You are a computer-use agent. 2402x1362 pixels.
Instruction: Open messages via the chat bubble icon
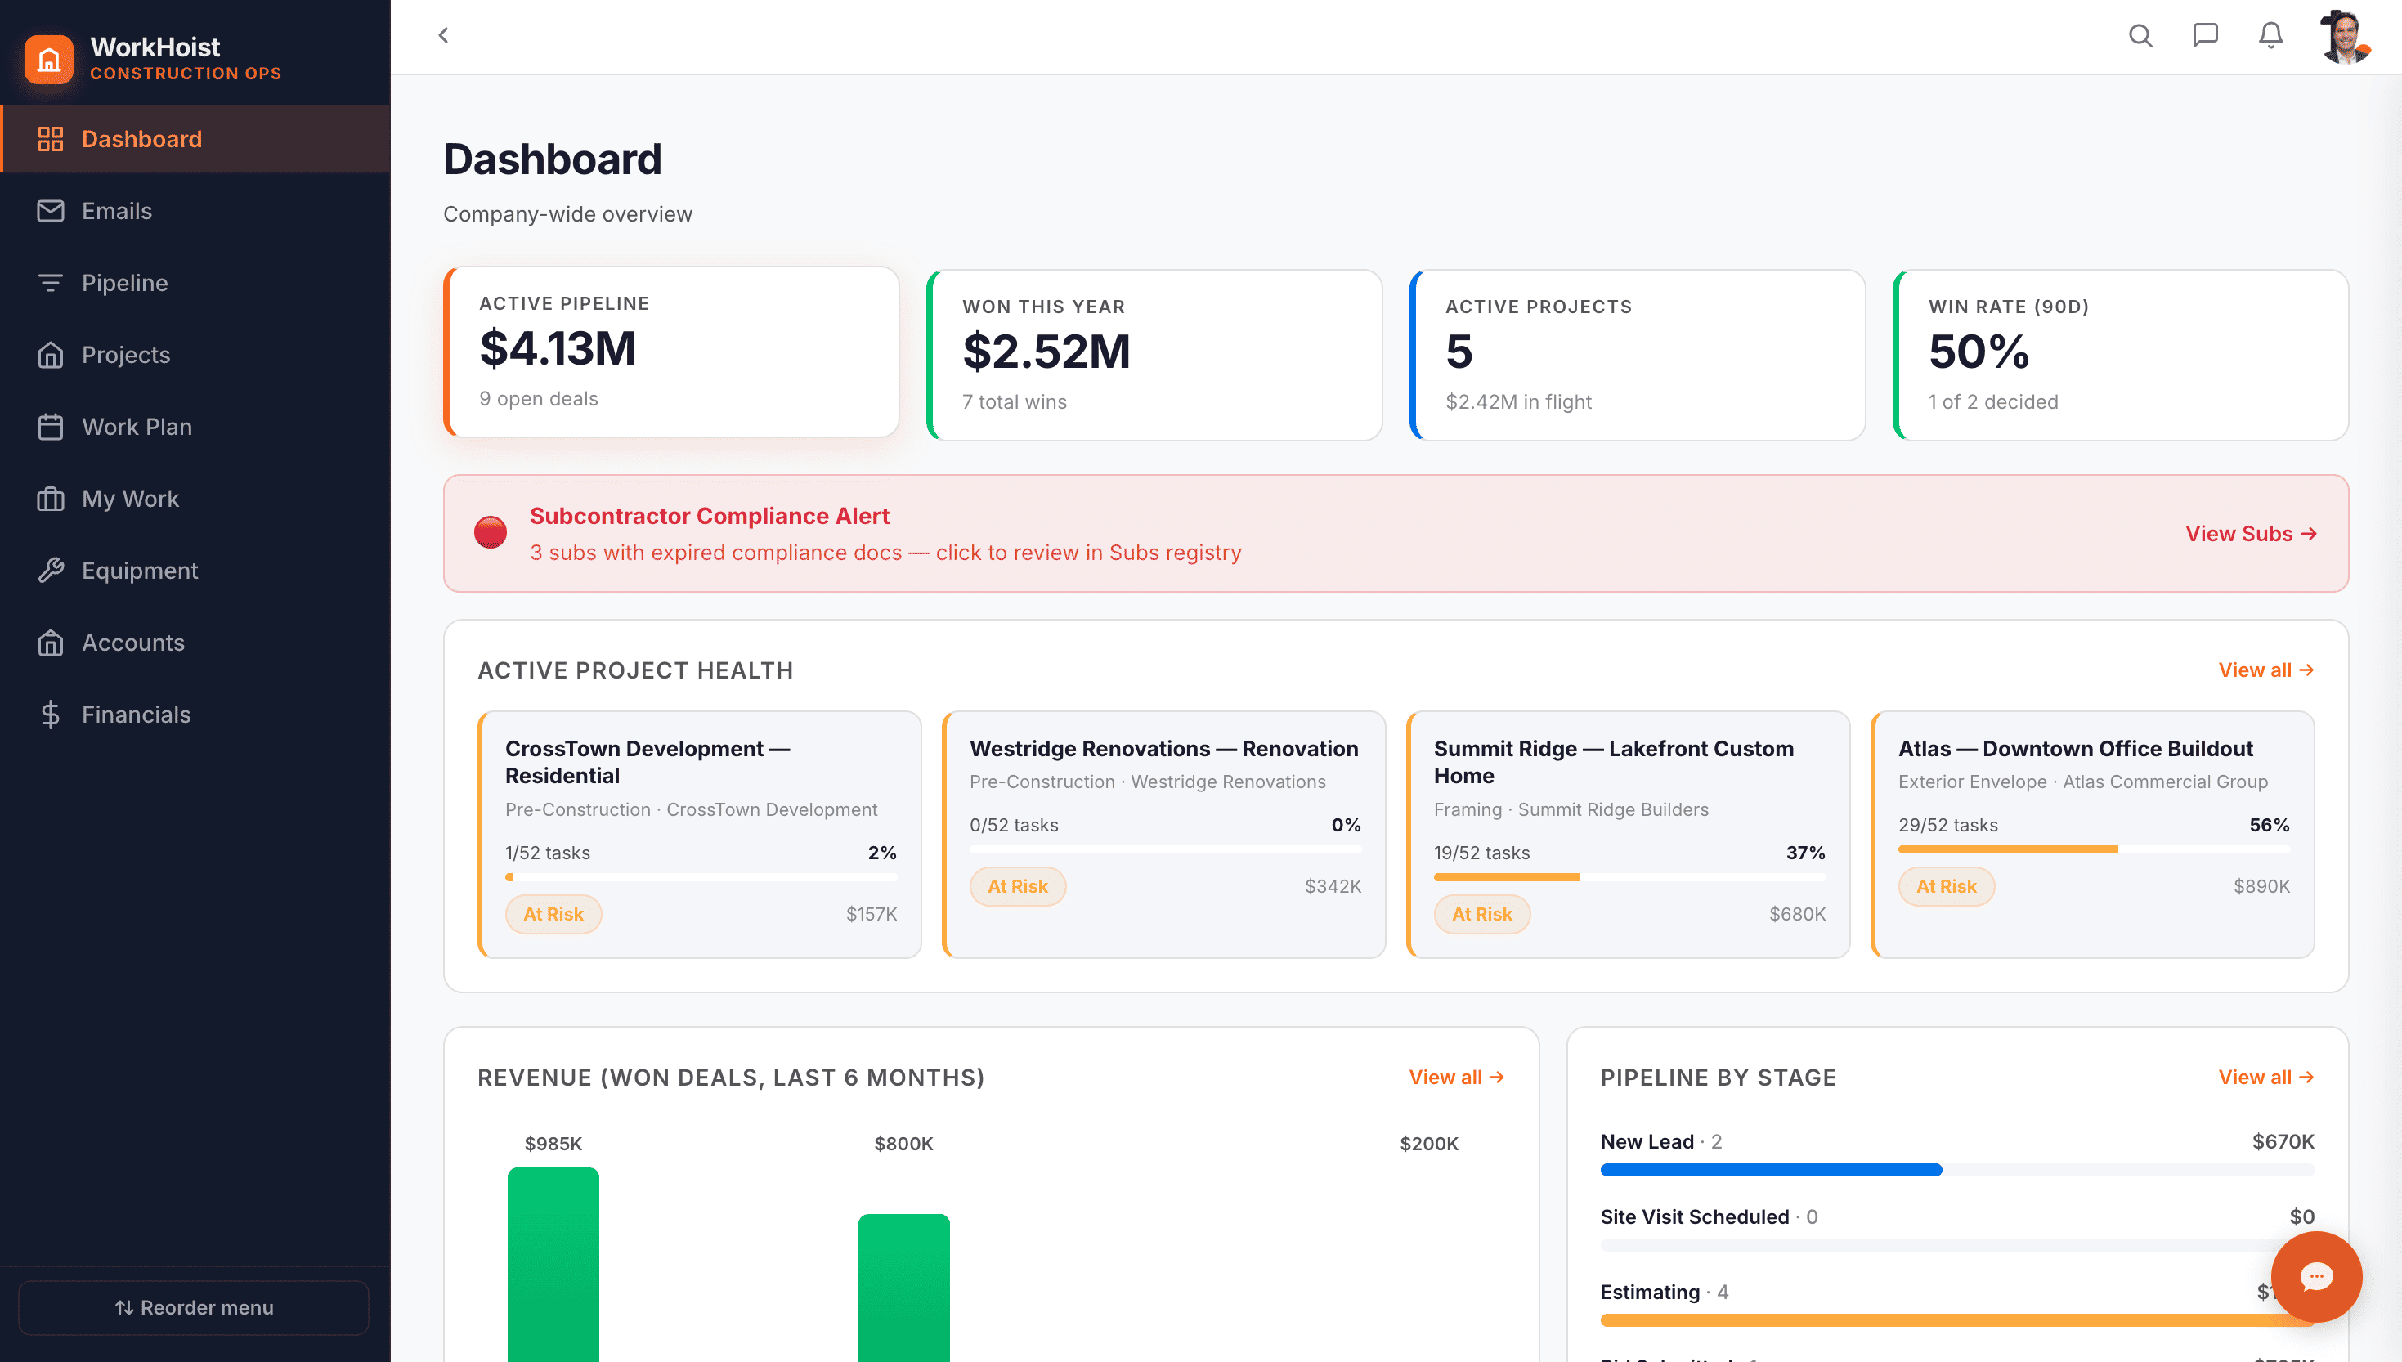(2206, 37)
